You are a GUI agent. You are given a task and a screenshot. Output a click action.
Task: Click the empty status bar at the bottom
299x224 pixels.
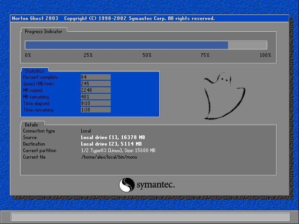click(149, 217)
